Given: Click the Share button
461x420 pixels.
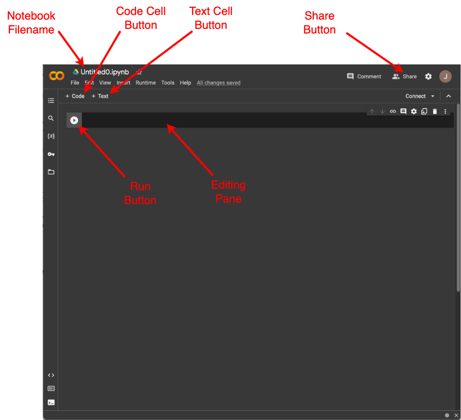Looking at the screenshot, I should tap(404, 76).
